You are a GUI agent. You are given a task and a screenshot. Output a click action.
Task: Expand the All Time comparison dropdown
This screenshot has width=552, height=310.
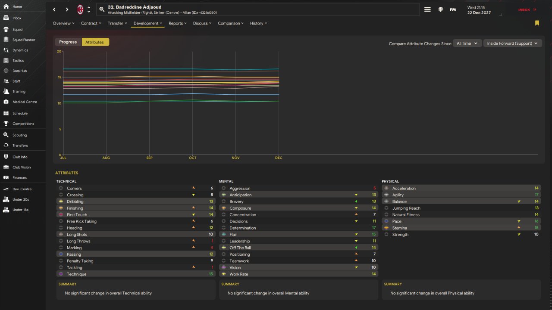coord(467,43)
